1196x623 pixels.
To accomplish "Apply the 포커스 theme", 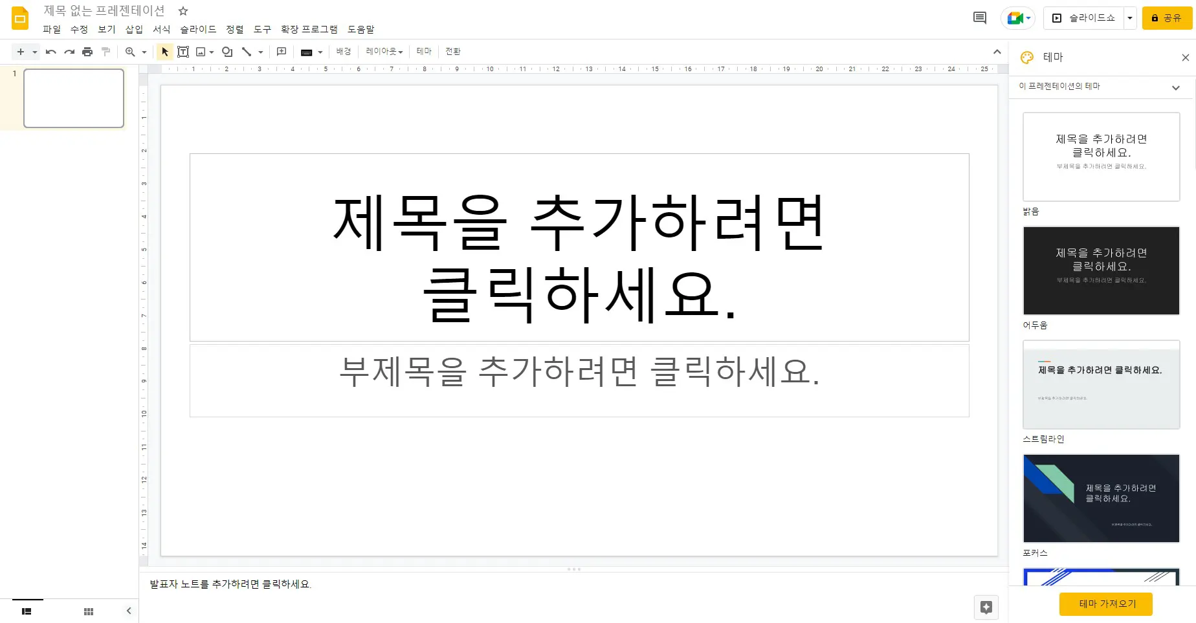I will 1101,498.
